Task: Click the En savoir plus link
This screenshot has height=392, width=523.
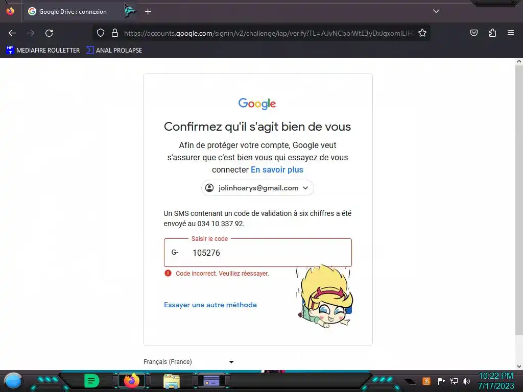Action: [277, 169]
